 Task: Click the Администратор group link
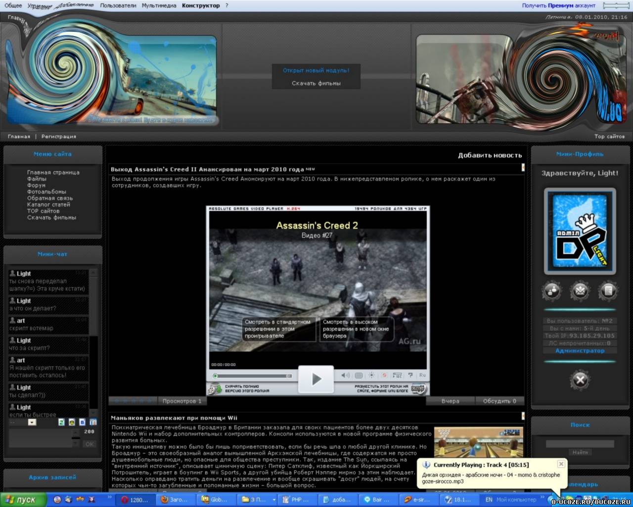pos(580,351)
